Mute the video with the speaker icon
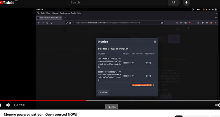The width and height of the screenshot is (220, 117). (8, 105)
